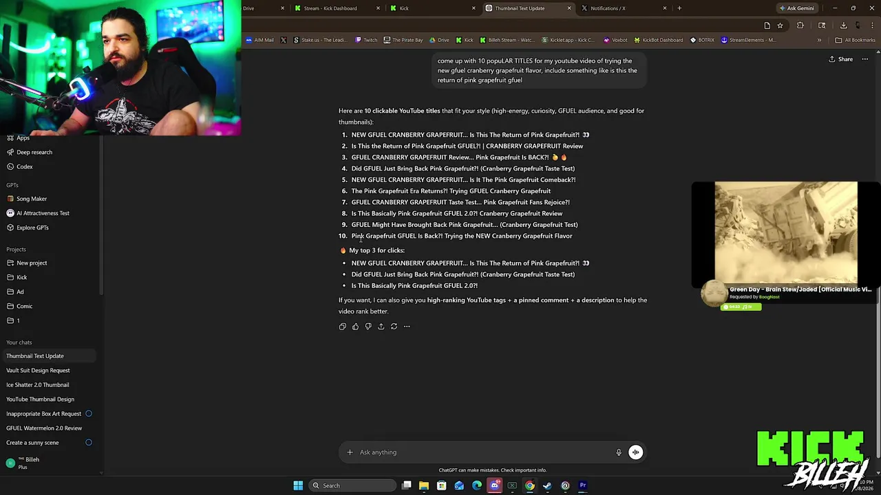Viewport: 881px width, 495px height.
Task: Bookmark this page with the star icon
Action: tap(780, 25)
